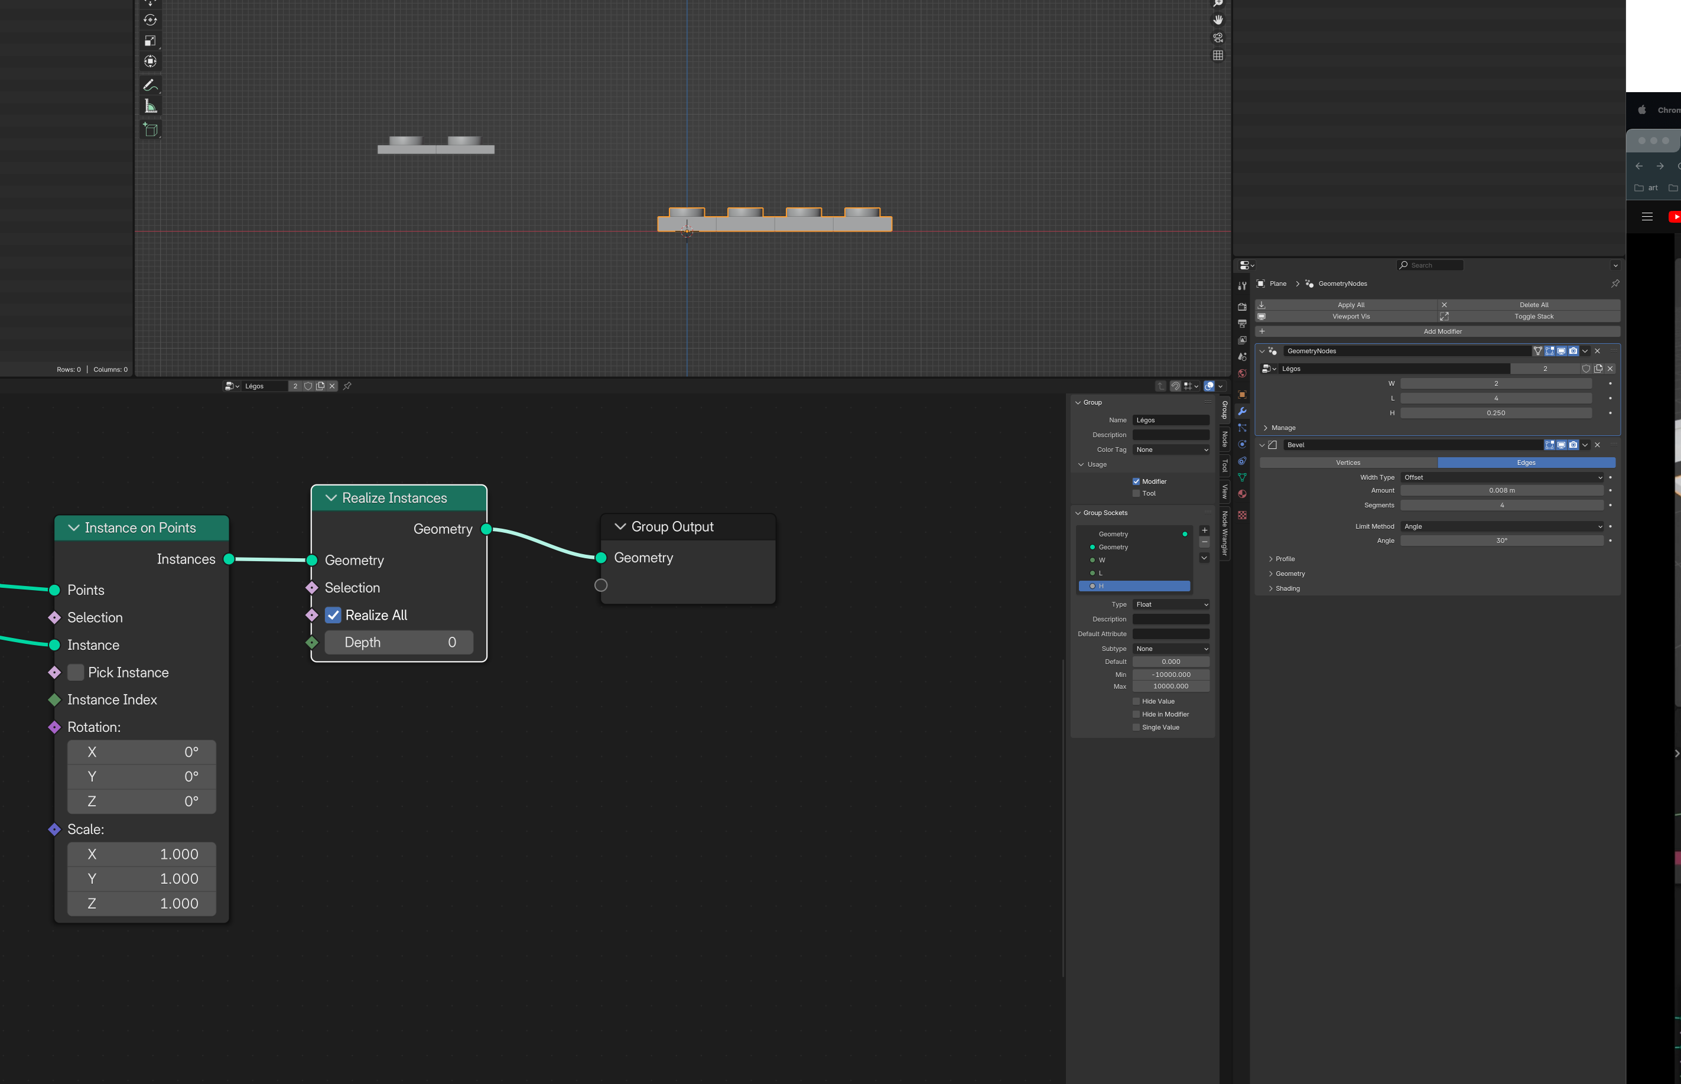1681x1084 pixels.
Task: Adjust the H value slider in GeometryNodes modifier
Action: [1496, 413]
